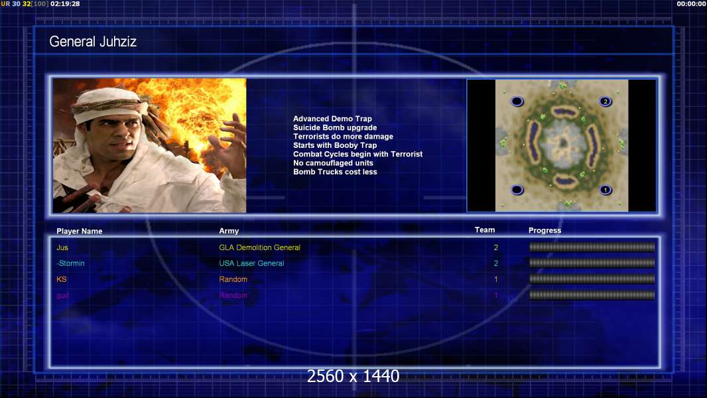Click start position marker 1 on minimap
The height and width of the screenshot is (398, 707).
(606, 190)
